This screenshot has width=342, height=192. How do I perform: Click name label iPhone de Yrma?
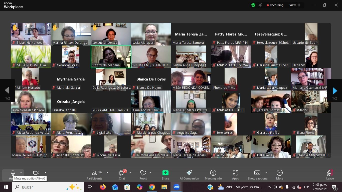tap(224, 88)
